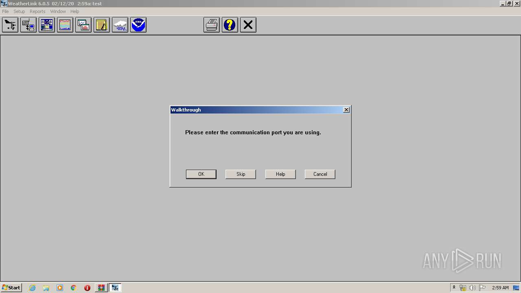
Task: Open Windows Explorer folder in taskbar
Action: tap(46, 288)
